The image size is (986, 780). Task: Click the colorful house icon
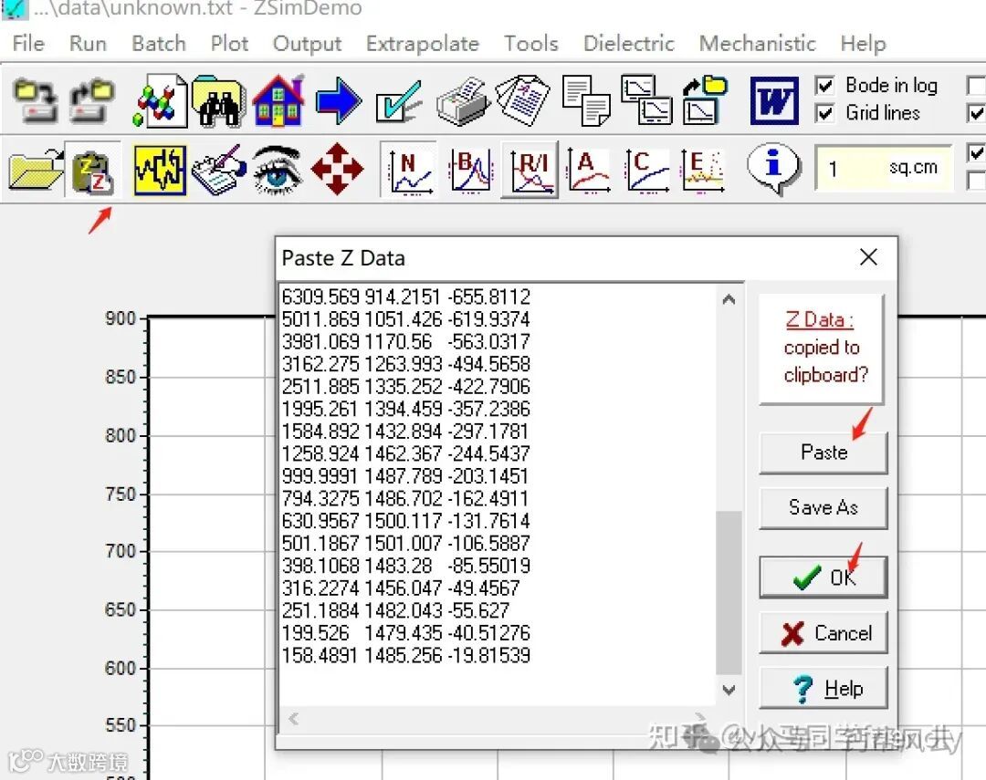[278, 101]
